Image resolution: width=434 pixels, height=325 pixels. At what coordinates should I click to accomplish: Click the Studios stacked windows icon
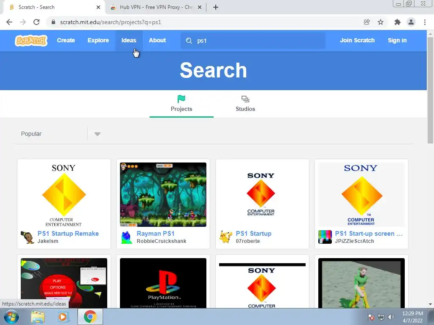pos(245,99)
